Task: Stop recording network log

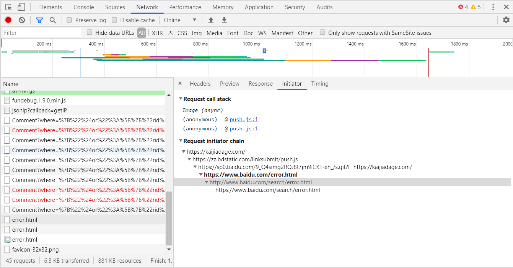Action: coord(8,20)
